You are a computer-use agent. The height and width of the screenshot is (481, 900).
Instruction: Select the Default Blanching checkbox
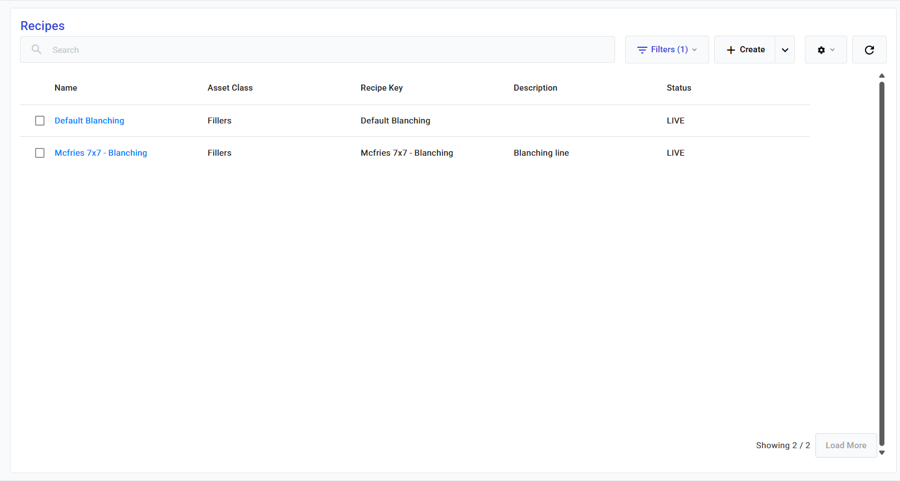(40, 121)
